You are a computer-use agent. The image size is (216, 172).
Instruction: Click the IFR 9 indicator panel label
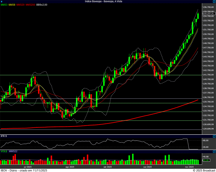4,136
